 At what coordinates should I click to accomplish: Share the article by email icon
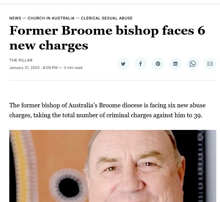click(210, 64)
